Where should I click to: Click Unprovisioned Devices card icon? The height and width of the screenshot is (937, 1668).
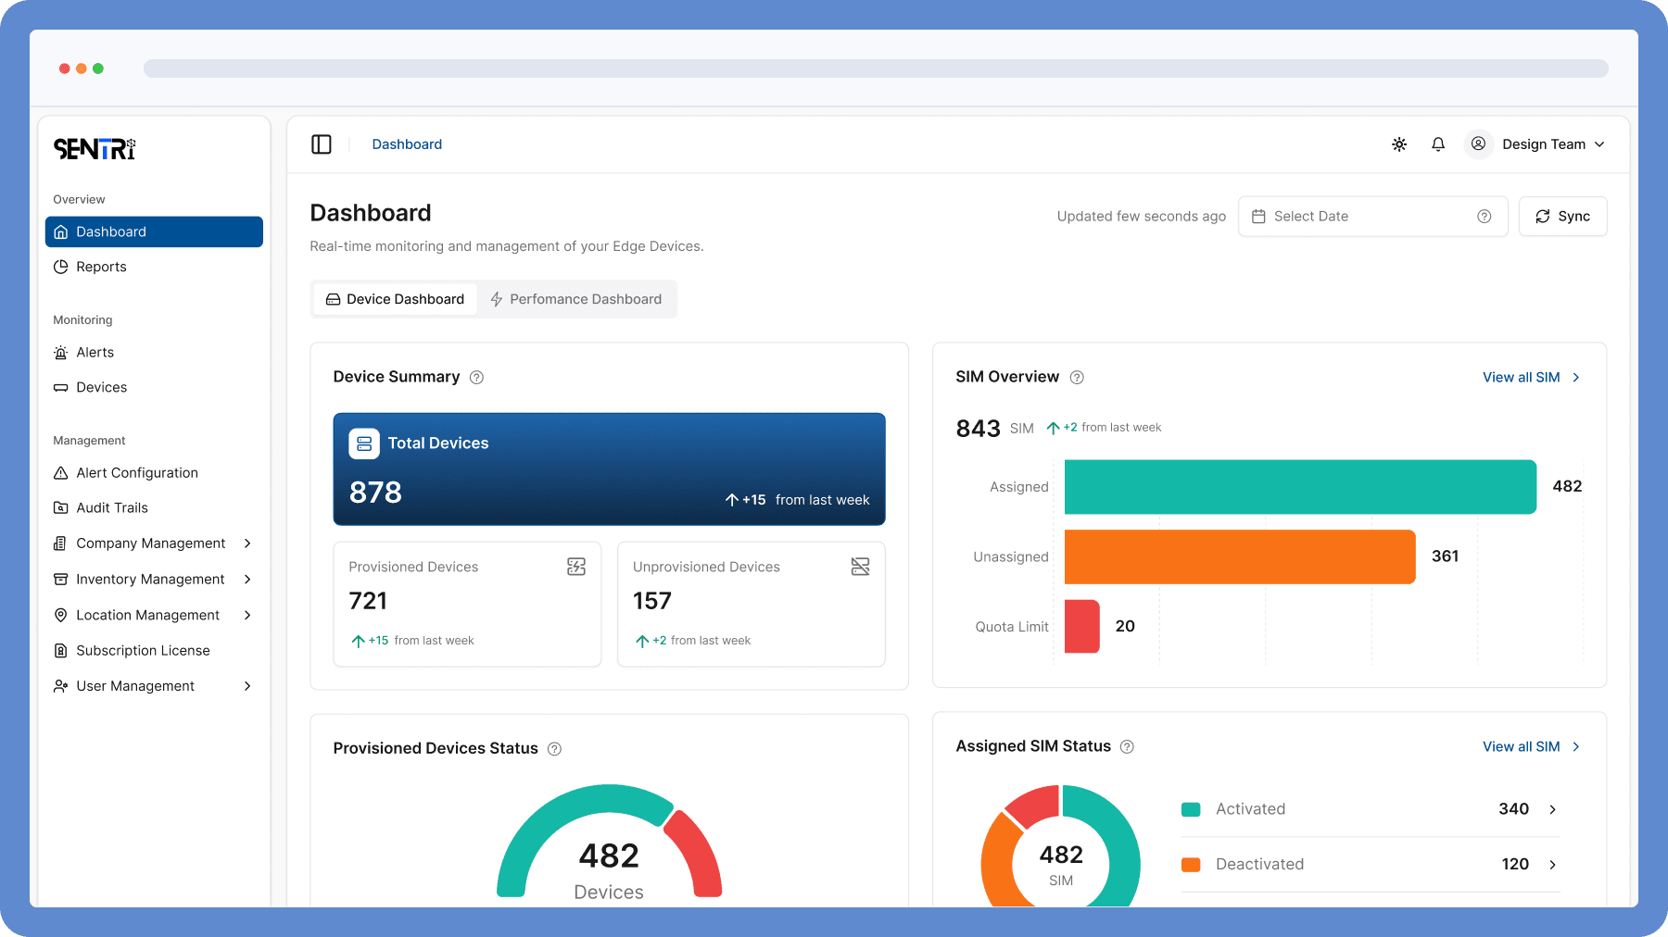coord(860,567)
